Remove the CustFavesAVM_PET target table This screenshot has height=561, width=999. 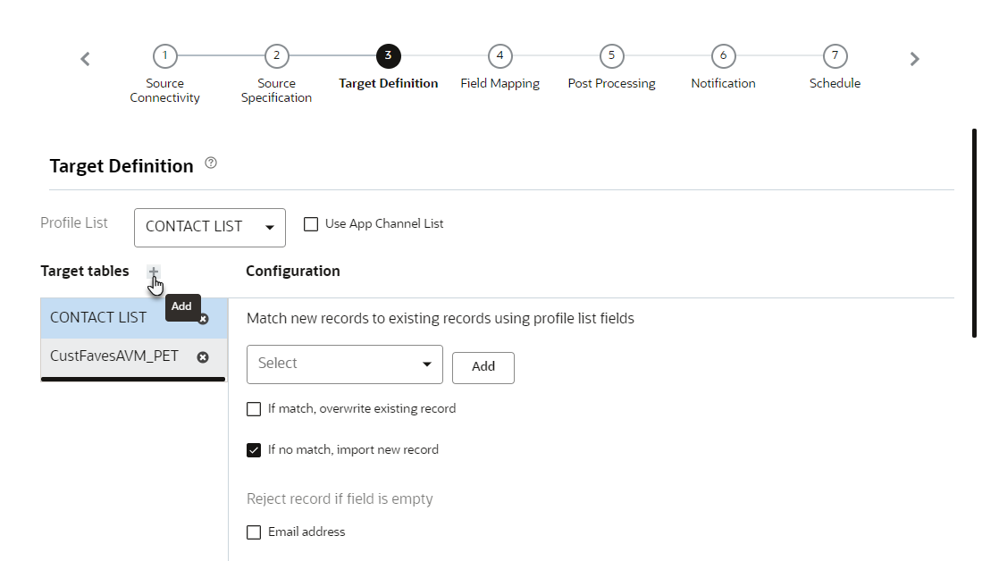coord(203,356)
